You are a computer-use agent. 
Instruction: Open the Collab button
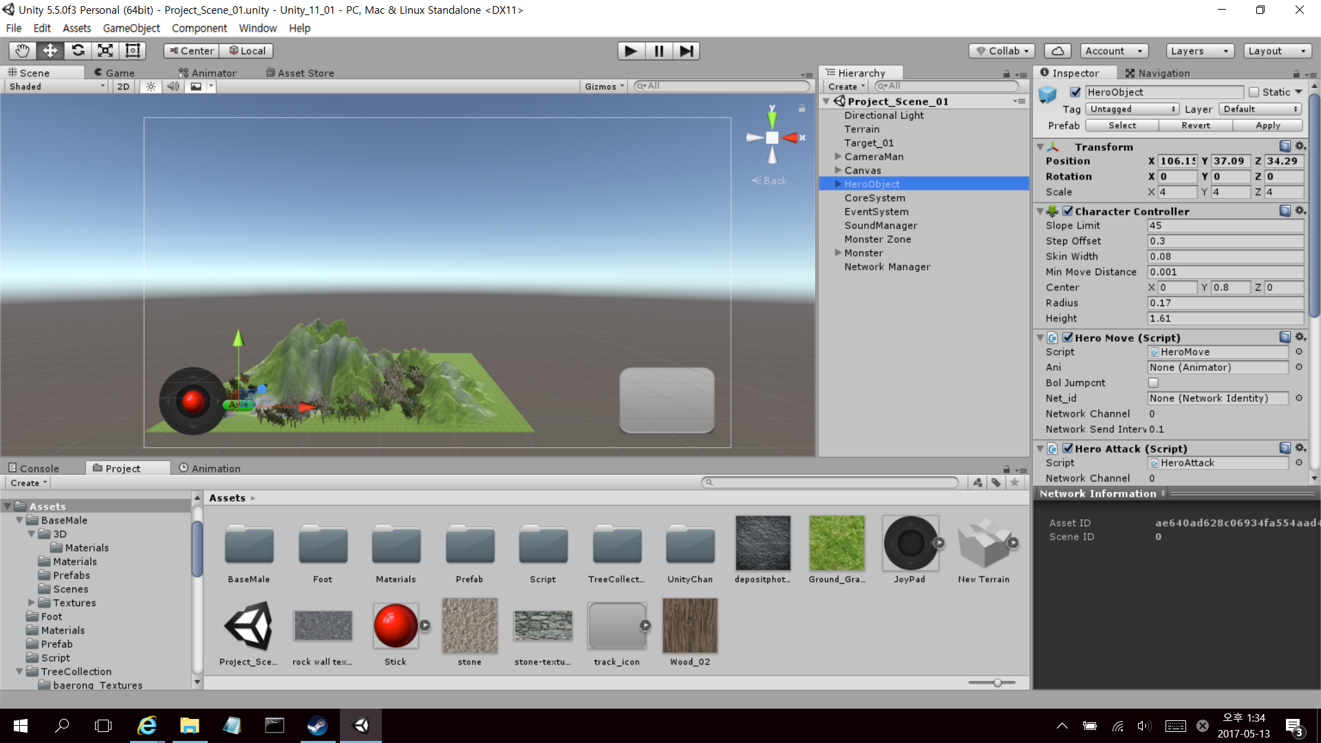(x=1002, y=51)
